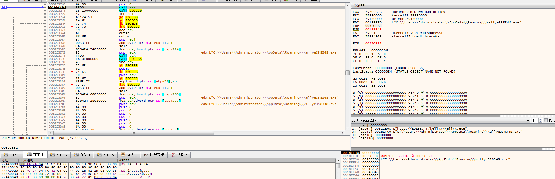The image size is (555, 179).
Task: Select ST(0) FPU register row
Action: [x=410, y=92]
